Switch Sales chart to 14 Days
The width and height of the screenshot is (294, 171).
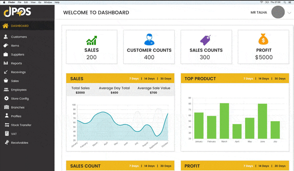[149, 79]
